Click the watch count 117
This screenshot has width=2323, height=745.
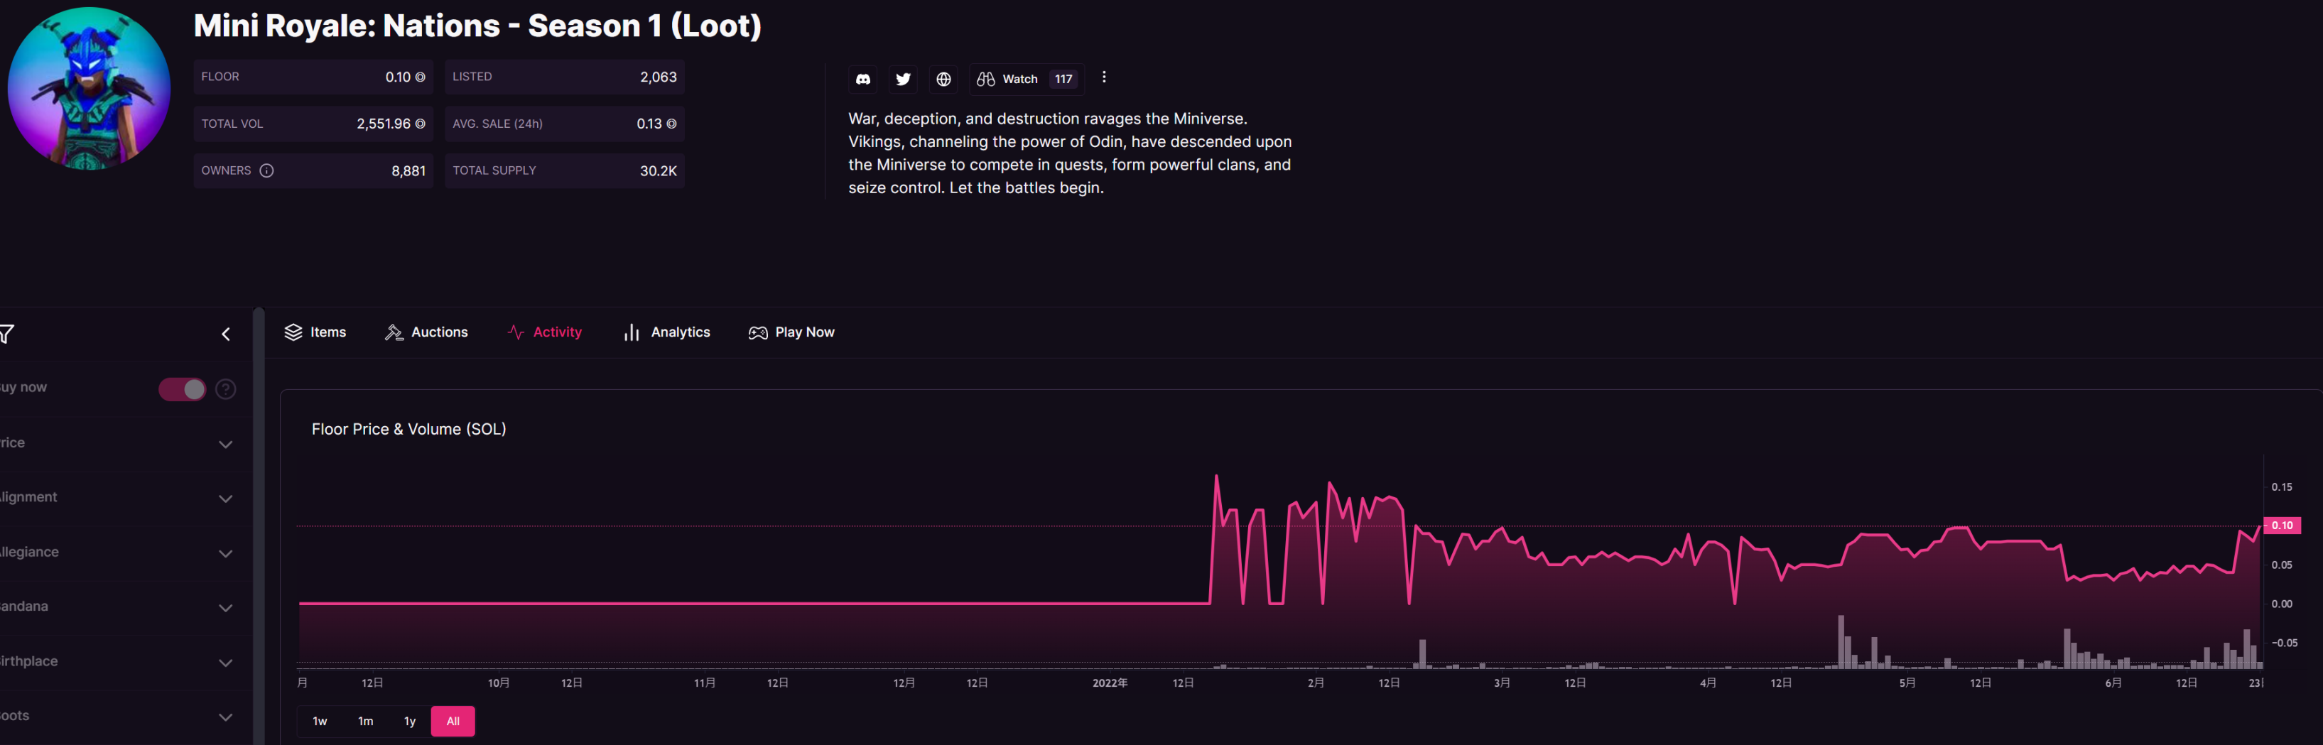(x=1064, y=80)
